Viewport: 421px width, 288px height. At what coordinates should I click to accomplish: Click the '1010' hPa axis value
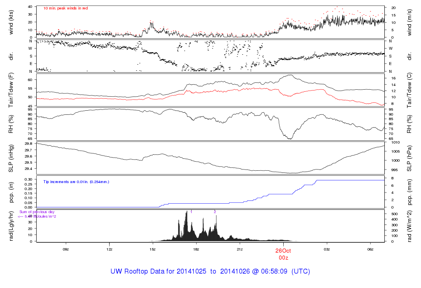[x=396, y=142]
